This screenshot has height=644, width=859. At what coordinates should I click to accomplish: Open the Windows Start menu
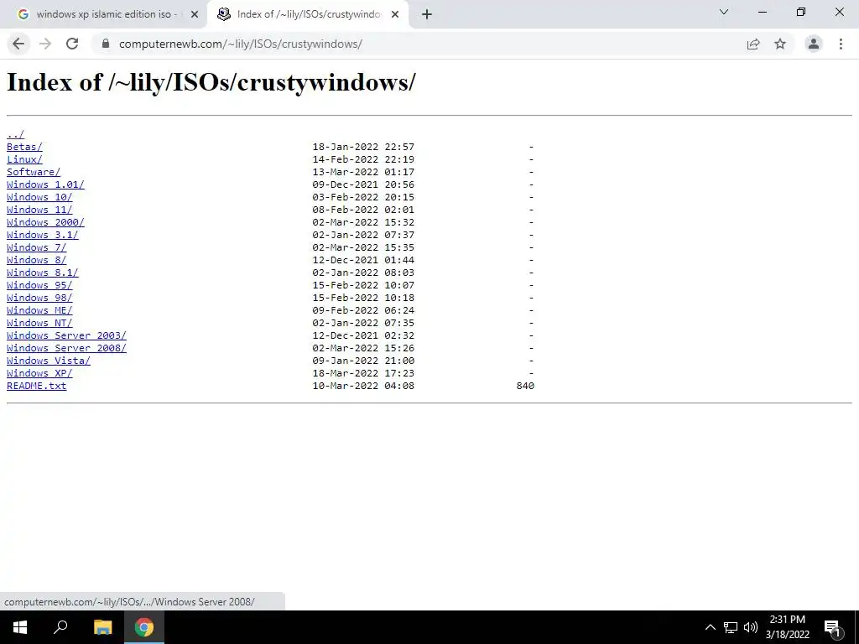tap(20, 627)
